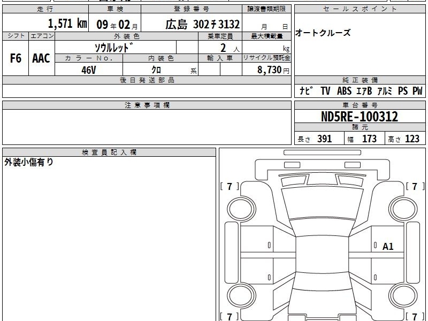Image resolution: width=428 pixels, height=321 pixels.
Task: Click the 車台番号 header
Action: point(360,105)
